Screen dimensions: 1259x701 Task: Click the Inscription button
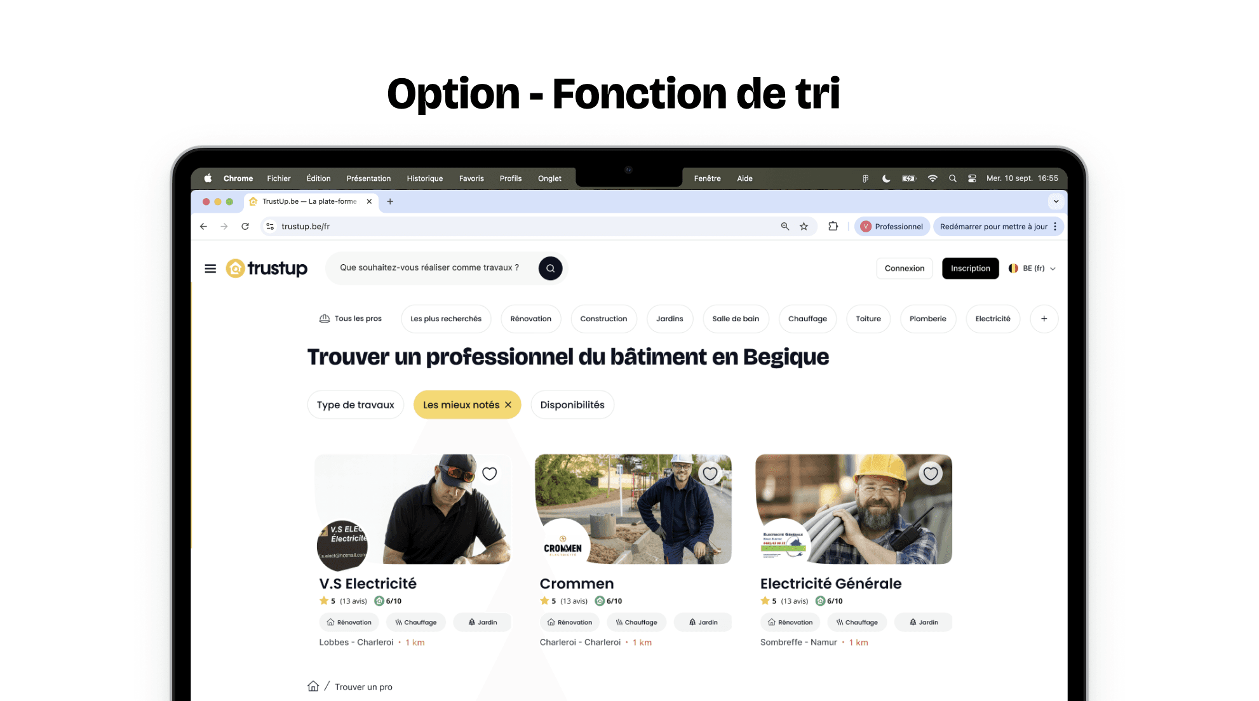971,269
